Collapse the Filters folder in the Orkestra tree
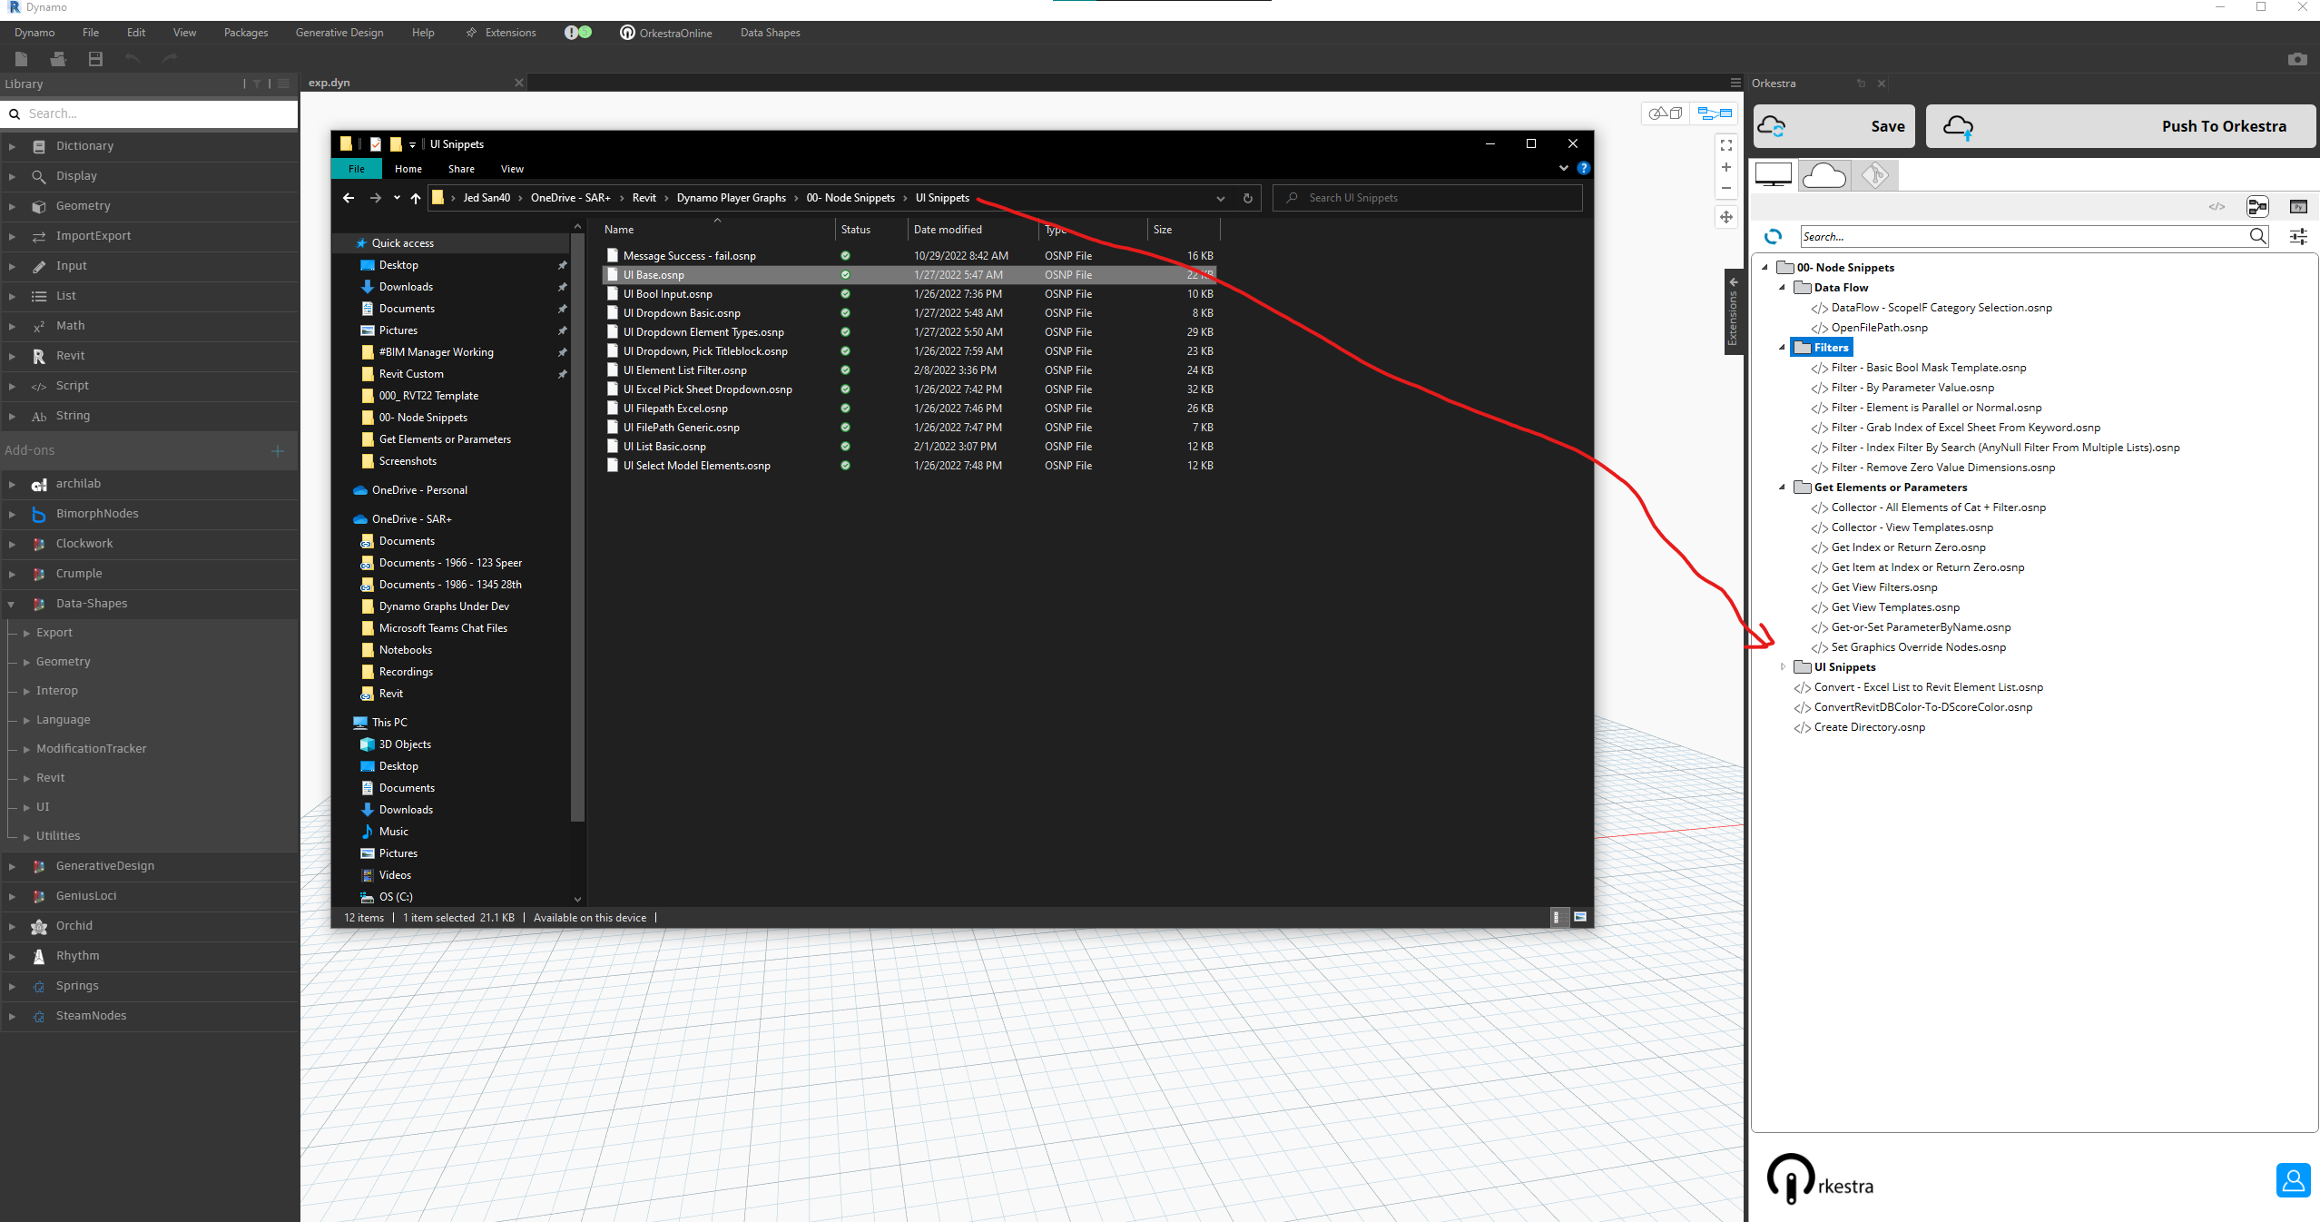Viewport: 2320px width, 1222px height. 1782,347
